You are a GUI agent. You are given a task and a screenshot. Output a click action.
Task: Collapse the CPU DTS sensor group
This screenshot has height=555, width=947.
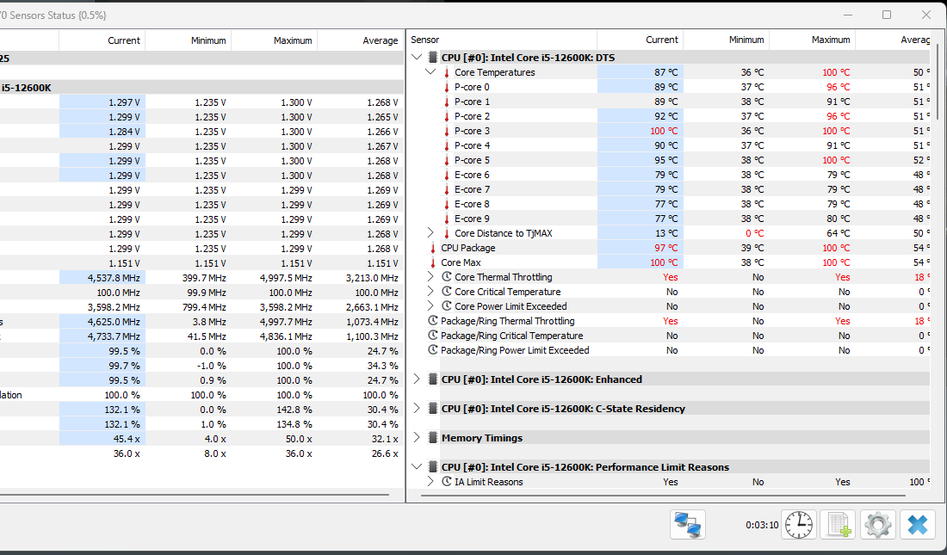point(417,58)
